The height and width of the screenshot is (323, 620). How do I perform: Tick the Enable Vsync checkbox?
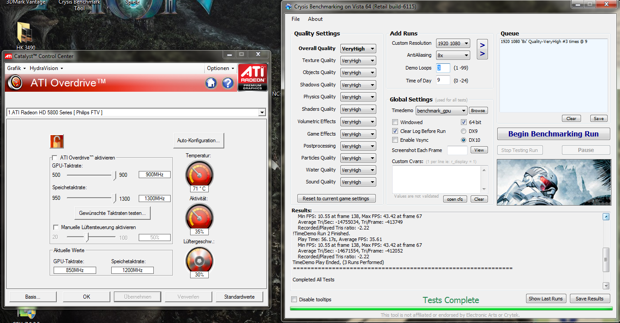point(395,140)
